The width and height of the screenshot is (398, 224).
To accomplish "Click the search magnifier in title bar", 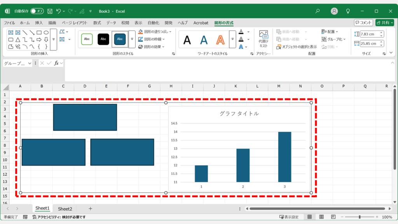I will point(318,11).
